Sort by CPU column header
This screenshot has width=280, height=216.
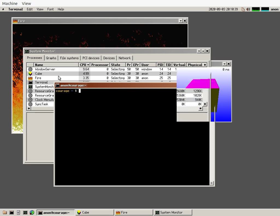point(84,65)
